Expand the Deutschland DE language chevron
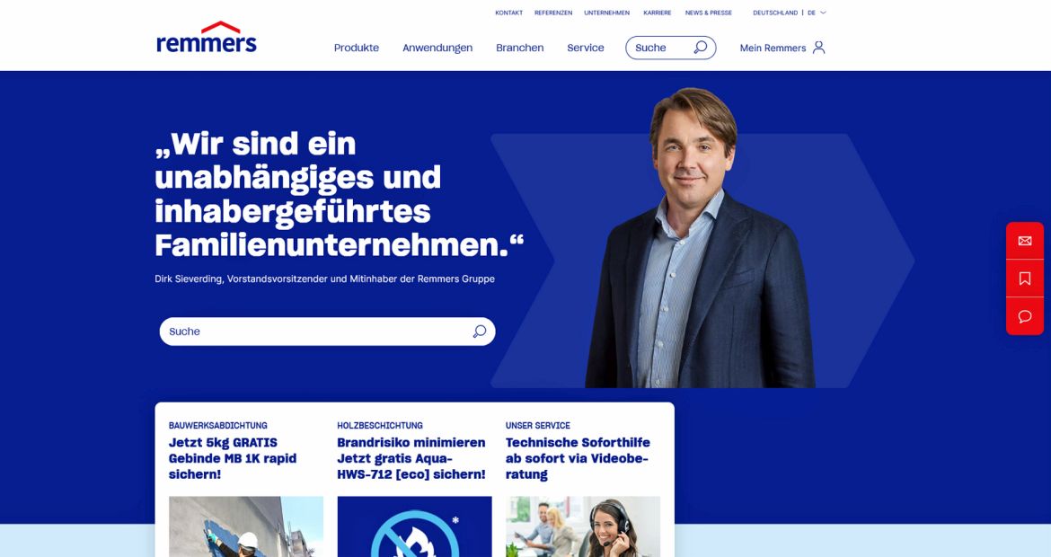 [x=823, y=13]
